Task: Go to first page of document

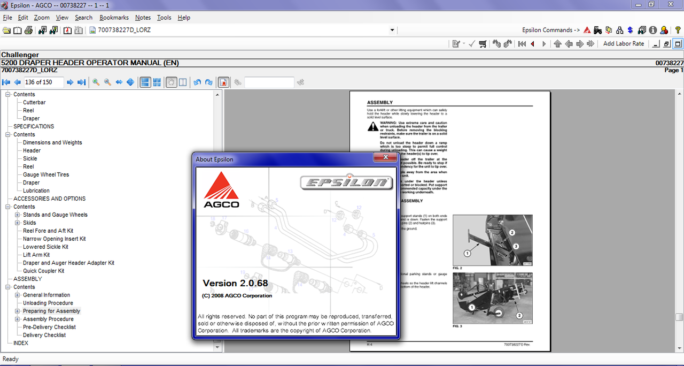Action: pyautogui.click(x=6, y=82)
